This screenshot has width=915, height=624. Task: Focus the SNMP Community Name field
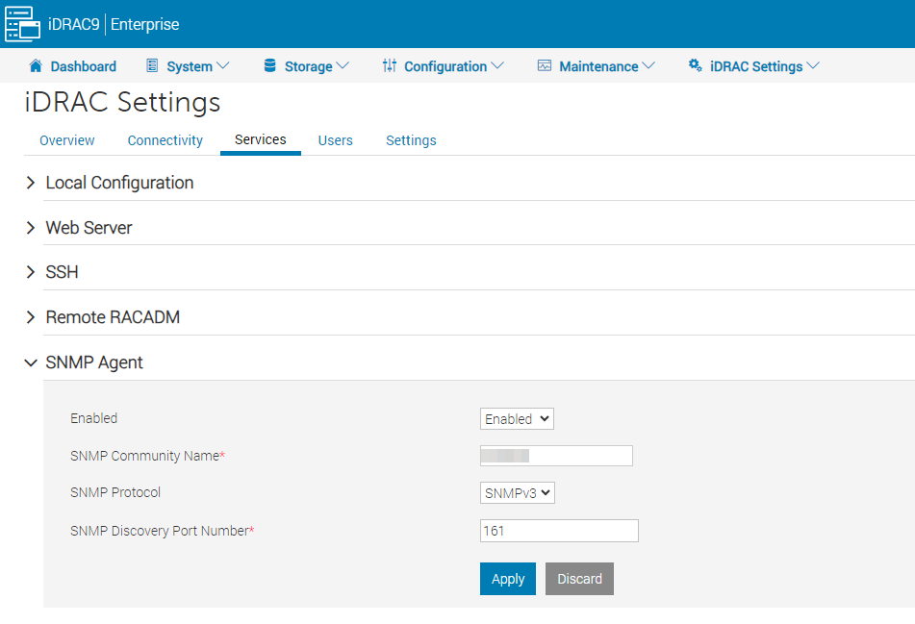(556, 456)
